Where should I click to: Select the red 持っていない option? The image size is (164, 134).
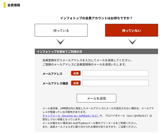[x=131, y=30]
